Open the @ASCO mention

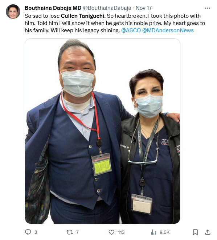[131, 30]
